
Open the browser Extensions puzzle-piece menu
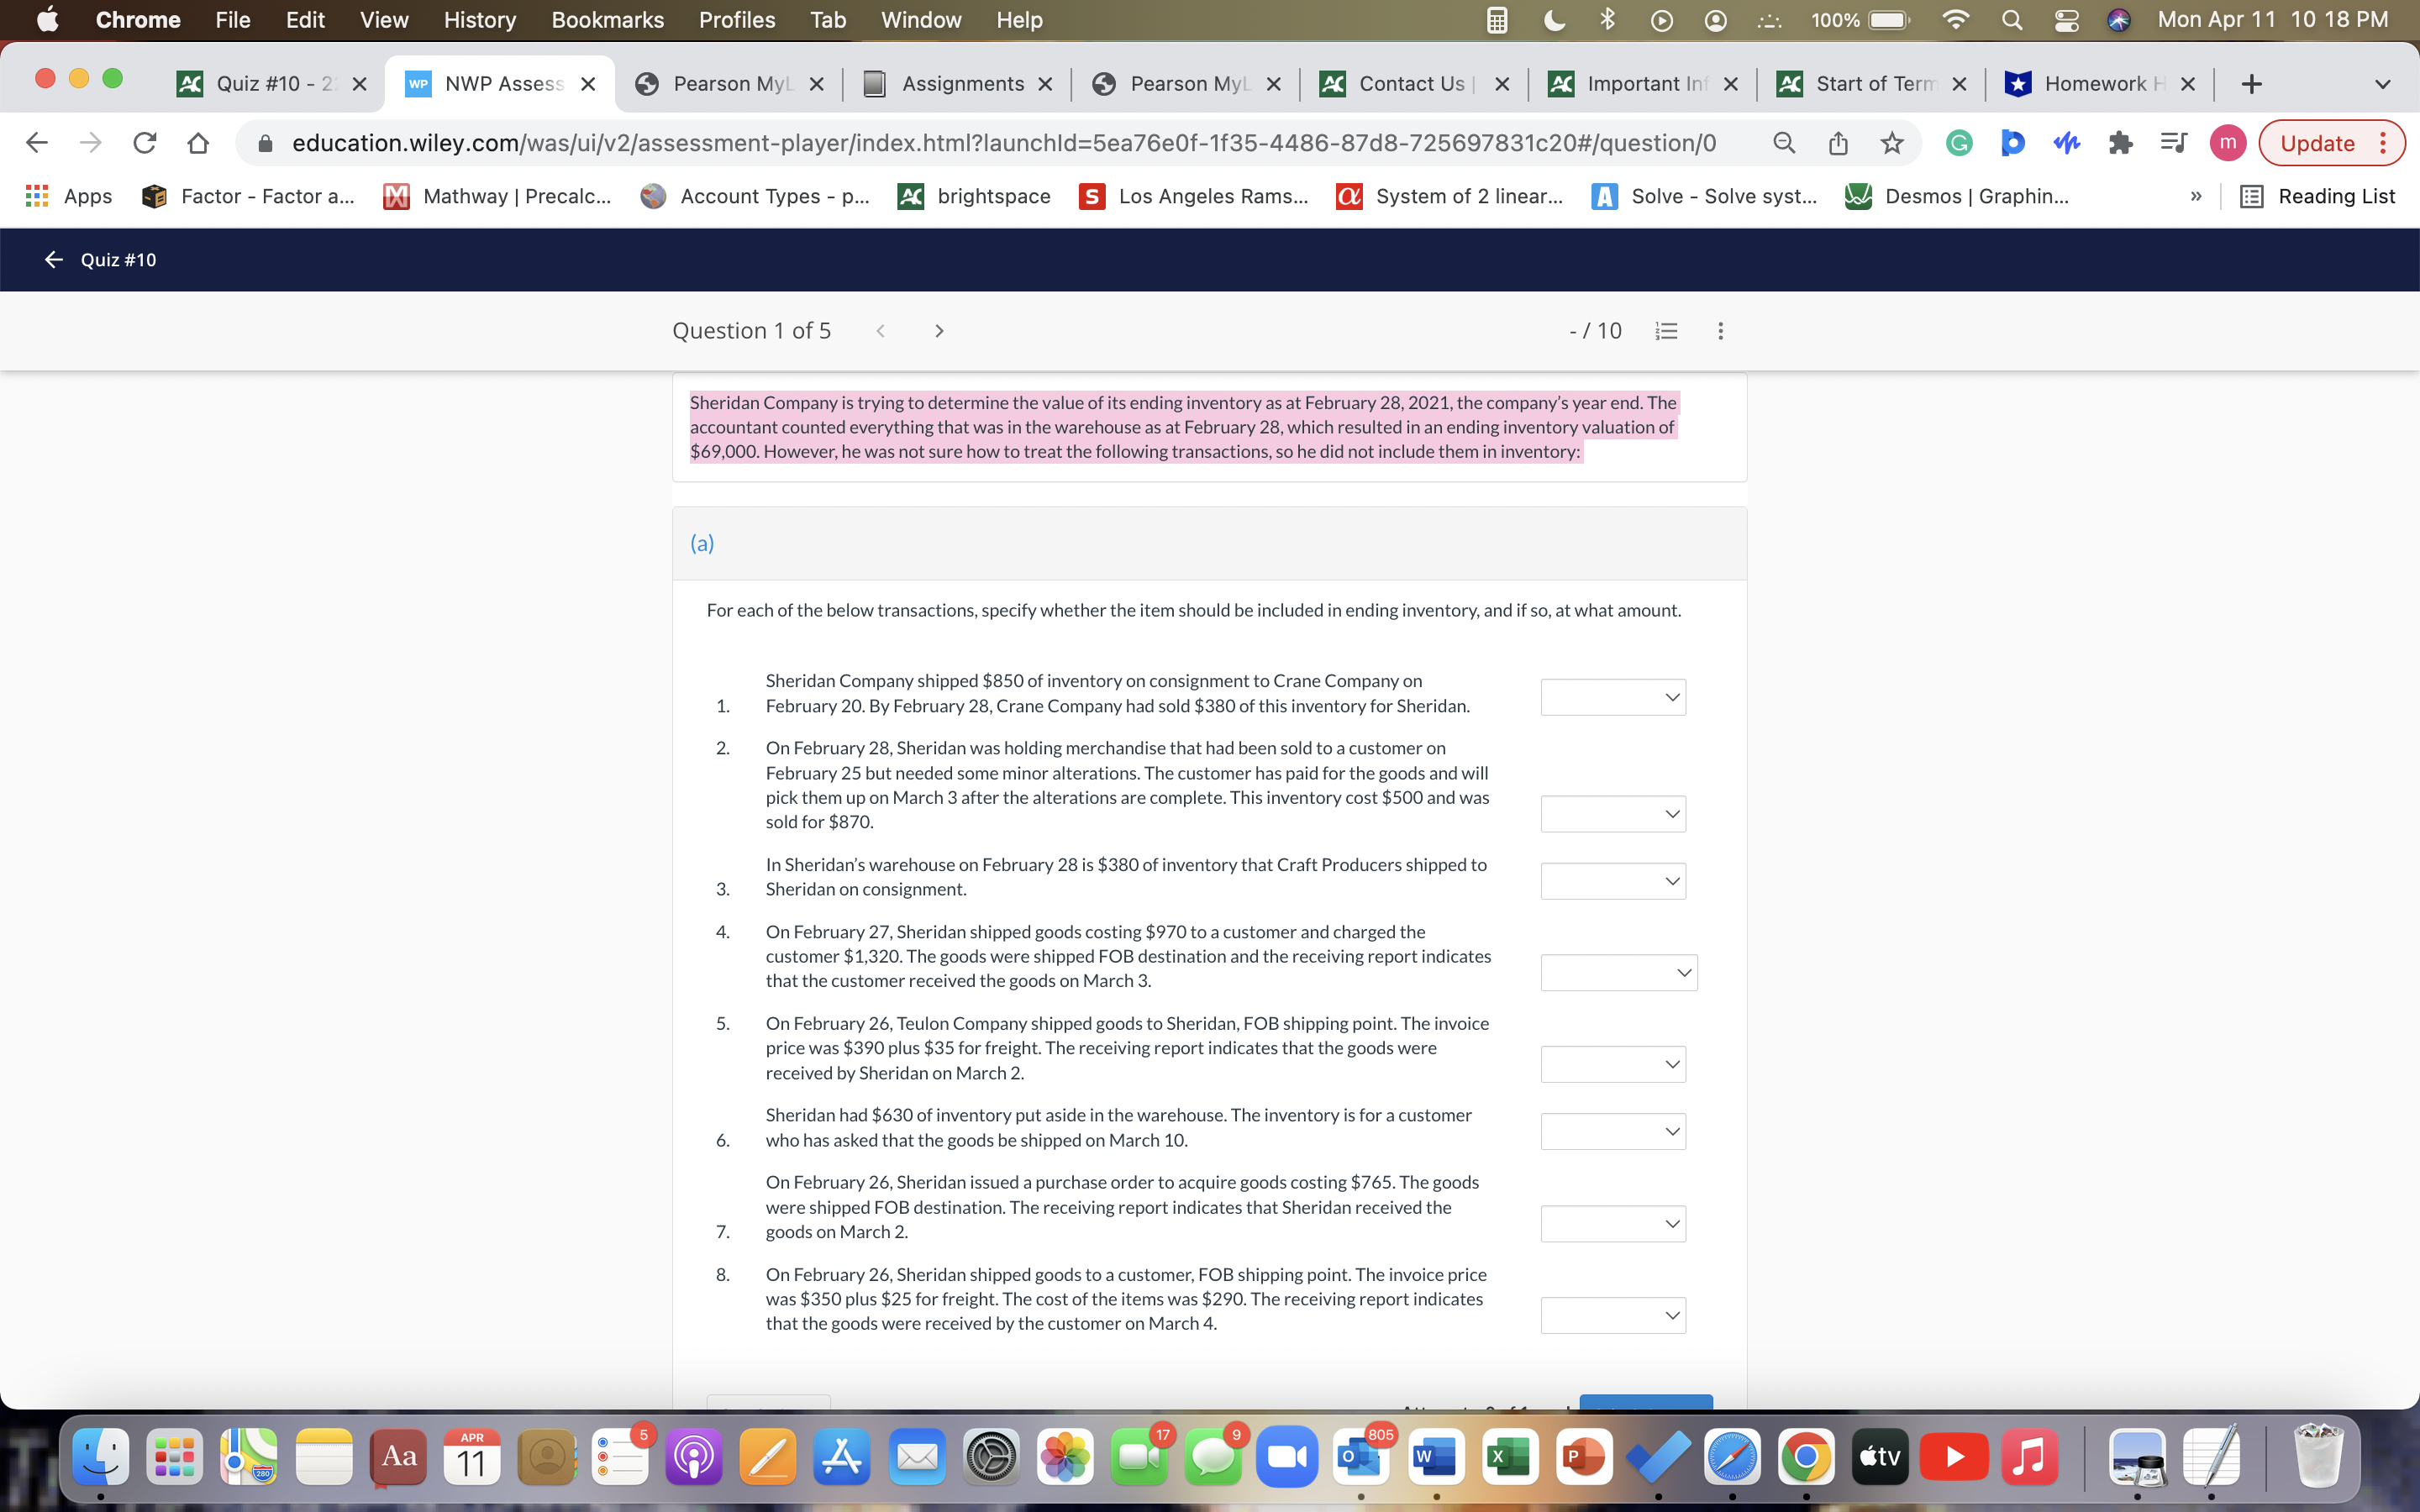pos(2122,143)
